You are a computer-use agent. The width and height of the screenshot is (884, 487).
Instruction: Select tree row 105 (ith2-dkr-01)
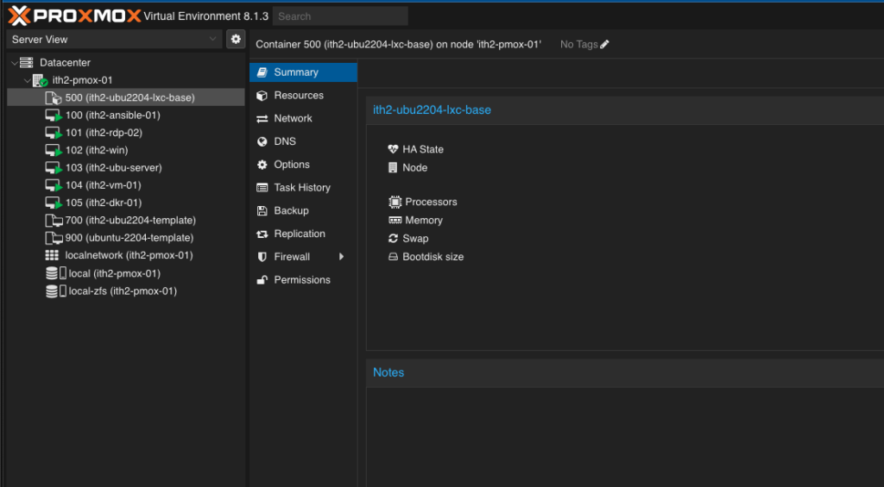tap(126, 203)
